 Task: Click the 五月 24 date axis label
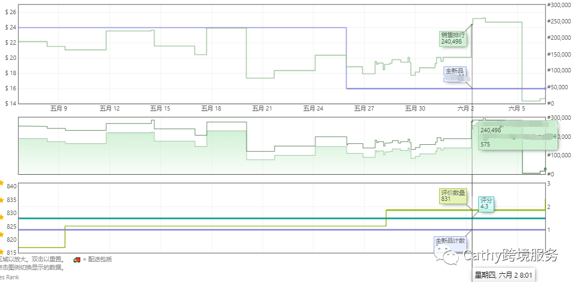click(x=313, y=108)
